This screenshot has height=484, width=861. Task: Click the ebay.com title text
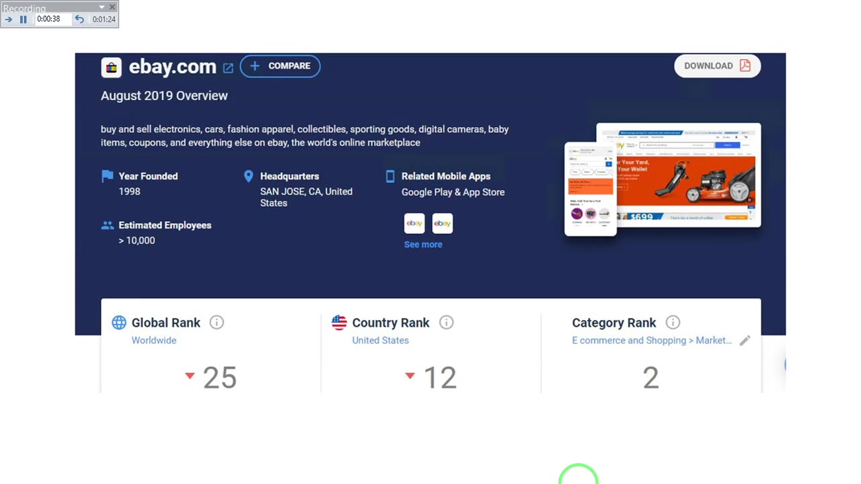[x=172, y=67]
